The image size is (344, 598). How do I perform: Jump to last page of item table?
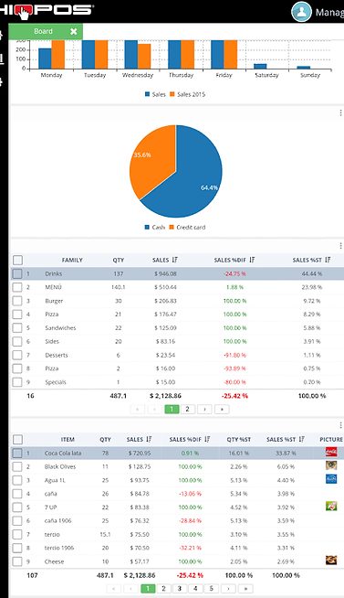245,589
